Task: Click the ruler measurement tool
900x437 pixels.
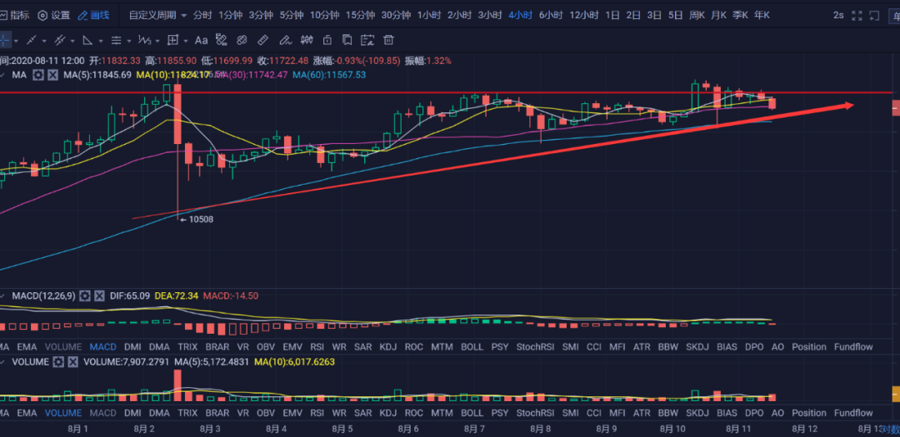Action: (262, 40)
